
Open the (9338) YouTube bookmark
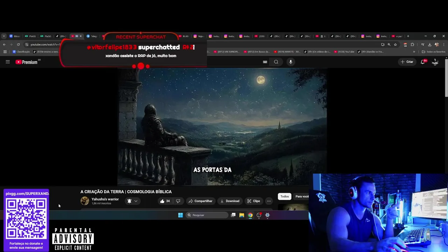coord(344,52)
